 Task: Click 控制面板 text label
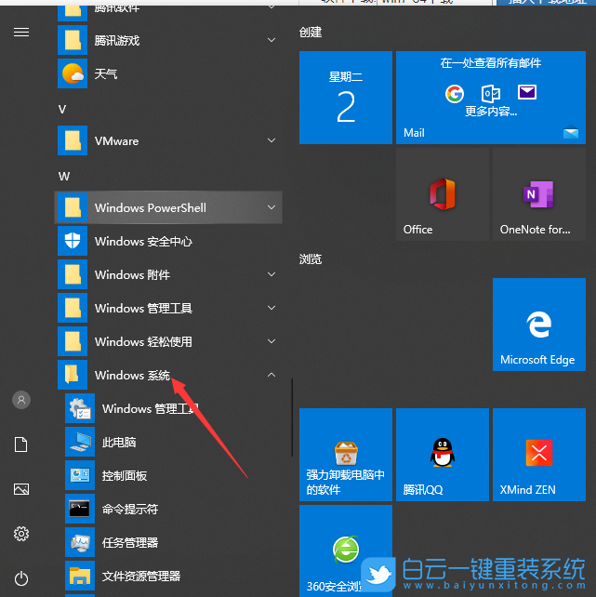click(x=125, y=475)
